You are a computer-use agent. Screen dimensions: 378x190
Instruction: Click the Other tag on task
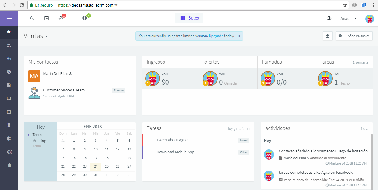click(x=244, y=152)
